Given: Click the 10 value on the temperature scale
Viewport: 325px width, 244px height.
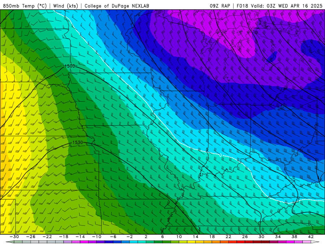Looking at the screenshot, I should point(179,237).
